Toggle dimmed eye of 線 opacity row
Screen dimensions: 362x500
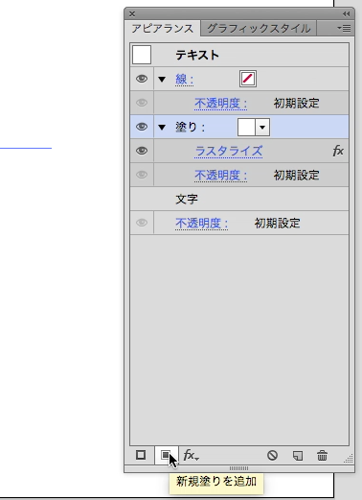click(142, 103)
